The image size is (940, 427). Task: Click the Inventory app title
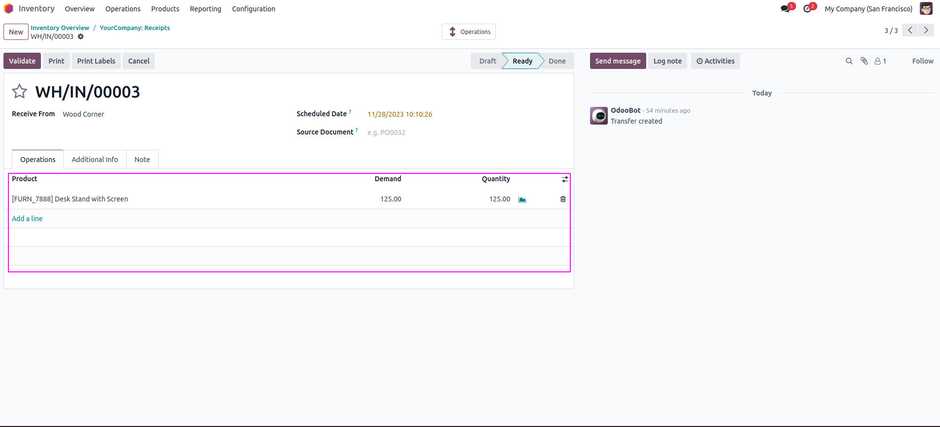(36, 8)
